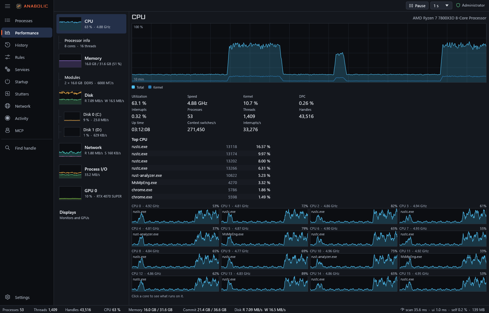
Task: Open the 1 s refresh interval dropdown
Action: pos(441,6)
